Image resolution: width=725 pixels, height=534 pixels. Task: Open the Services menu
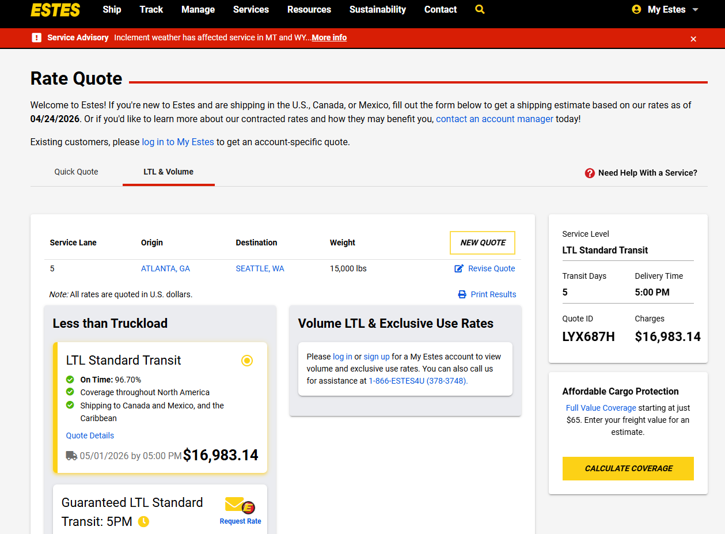tap(251, 9)
